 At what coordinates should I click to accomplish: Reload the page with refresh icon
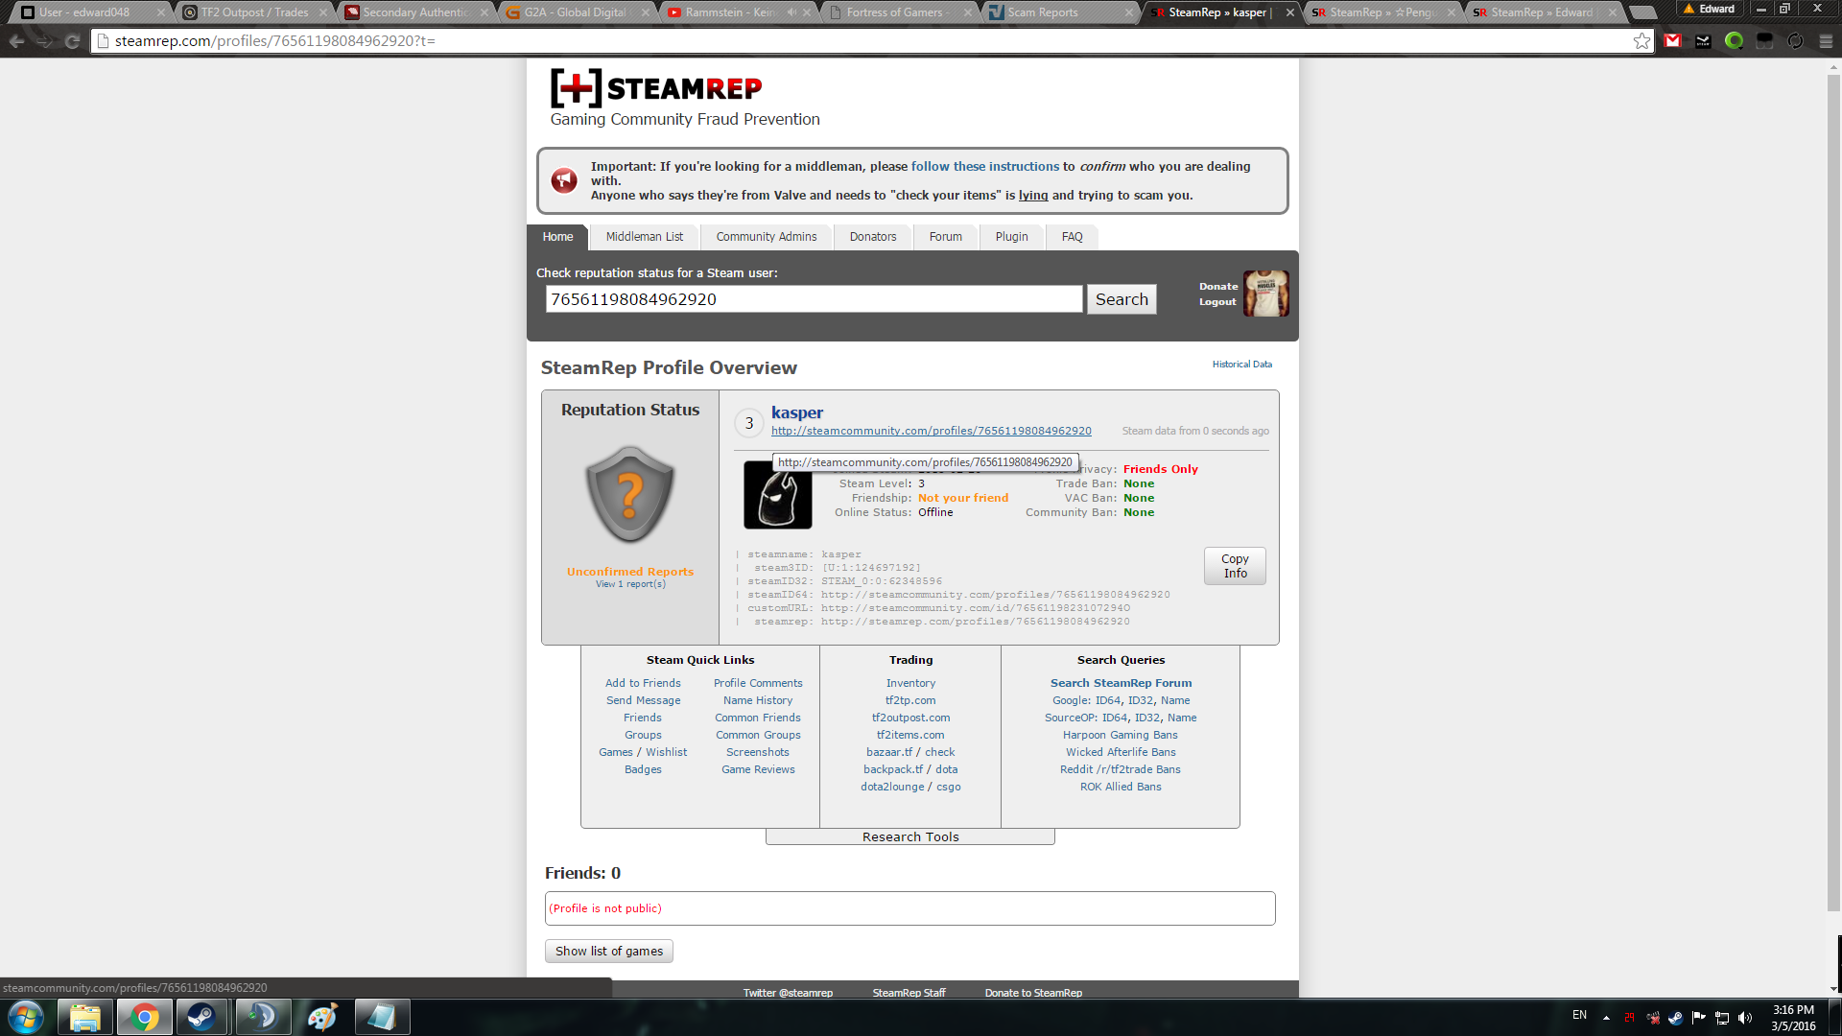point(73,41)
